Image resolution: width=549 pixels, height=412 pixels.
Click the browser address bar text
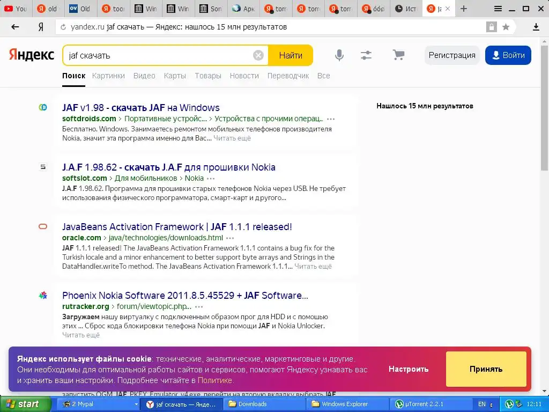(179, 27)
